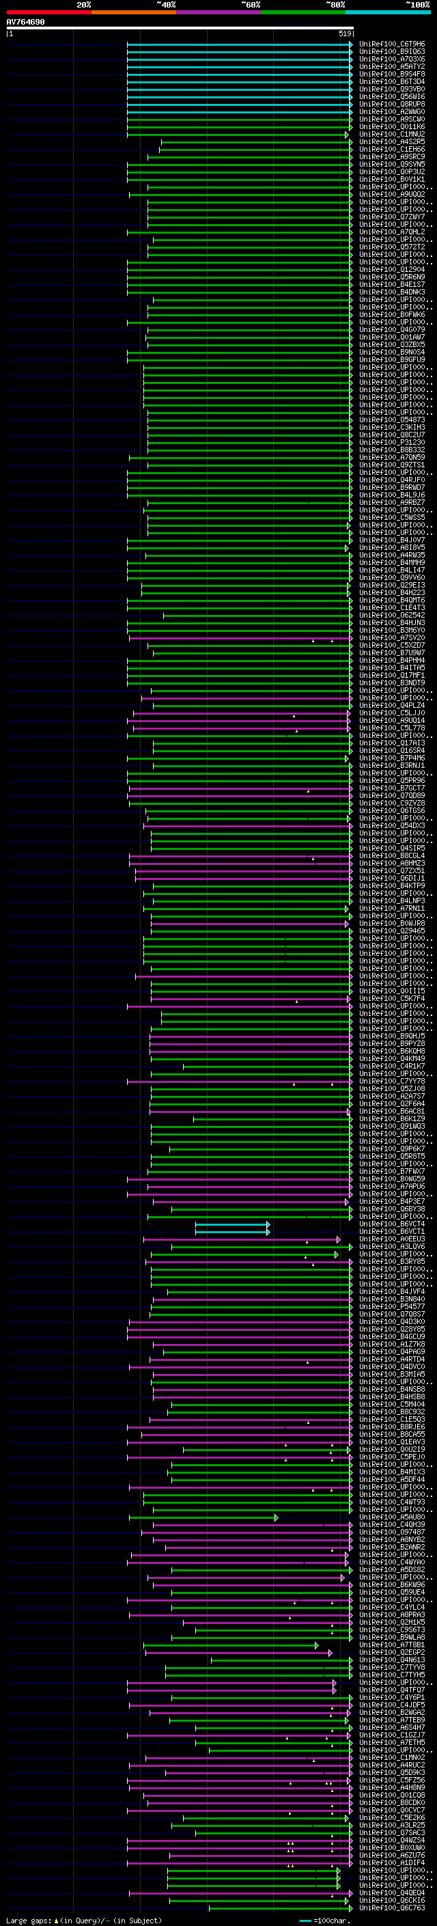Image resolution: width=437 pixels, height=1926 pixels.
Task: Click hit label UniRef100_Q93VB0
Action: 392,89
